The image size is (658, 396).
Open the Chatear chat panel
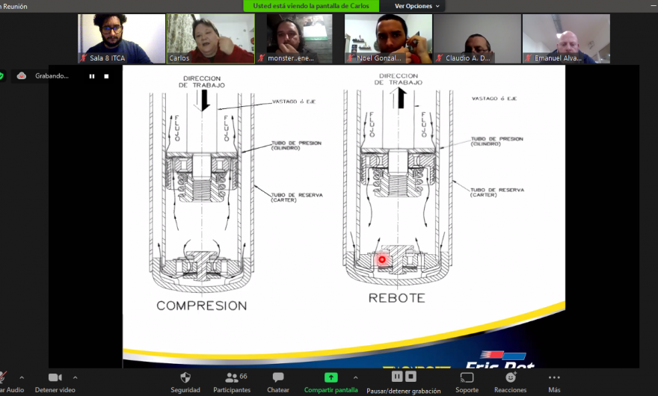(278, 381)
